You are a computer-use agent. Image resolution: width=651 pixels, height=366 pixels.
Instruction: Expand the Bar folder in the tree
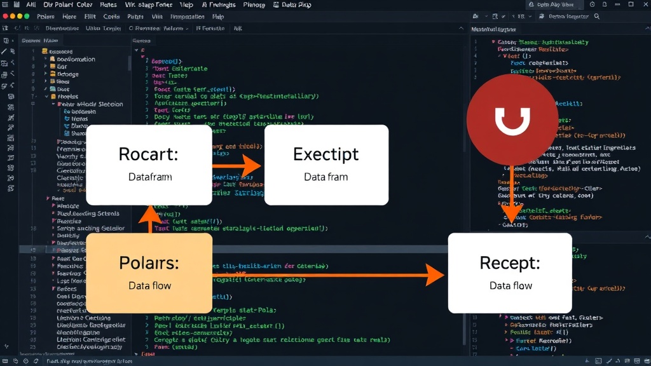click(x=46, y=66)
